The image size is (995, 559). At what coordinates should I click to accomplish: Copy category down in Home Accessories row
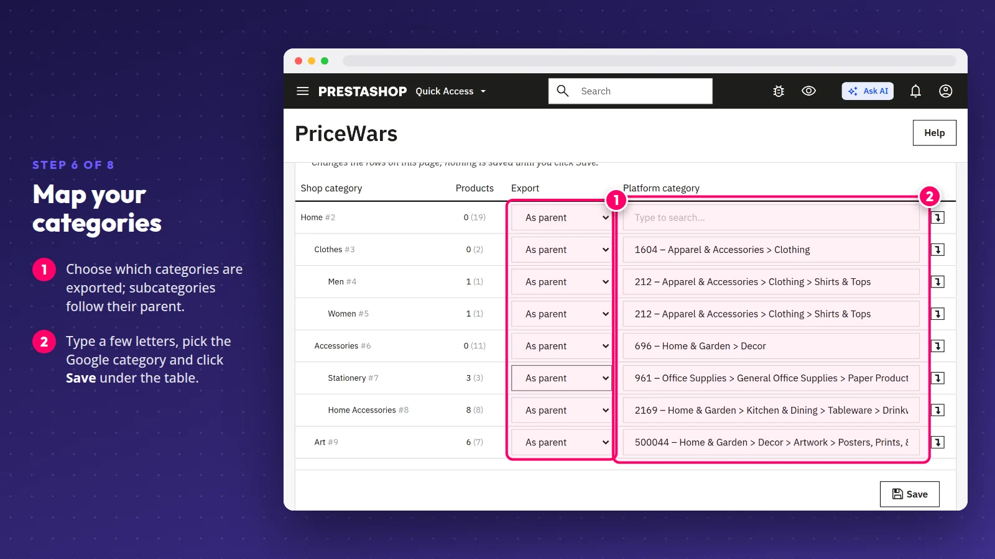[x=938, y=410]
